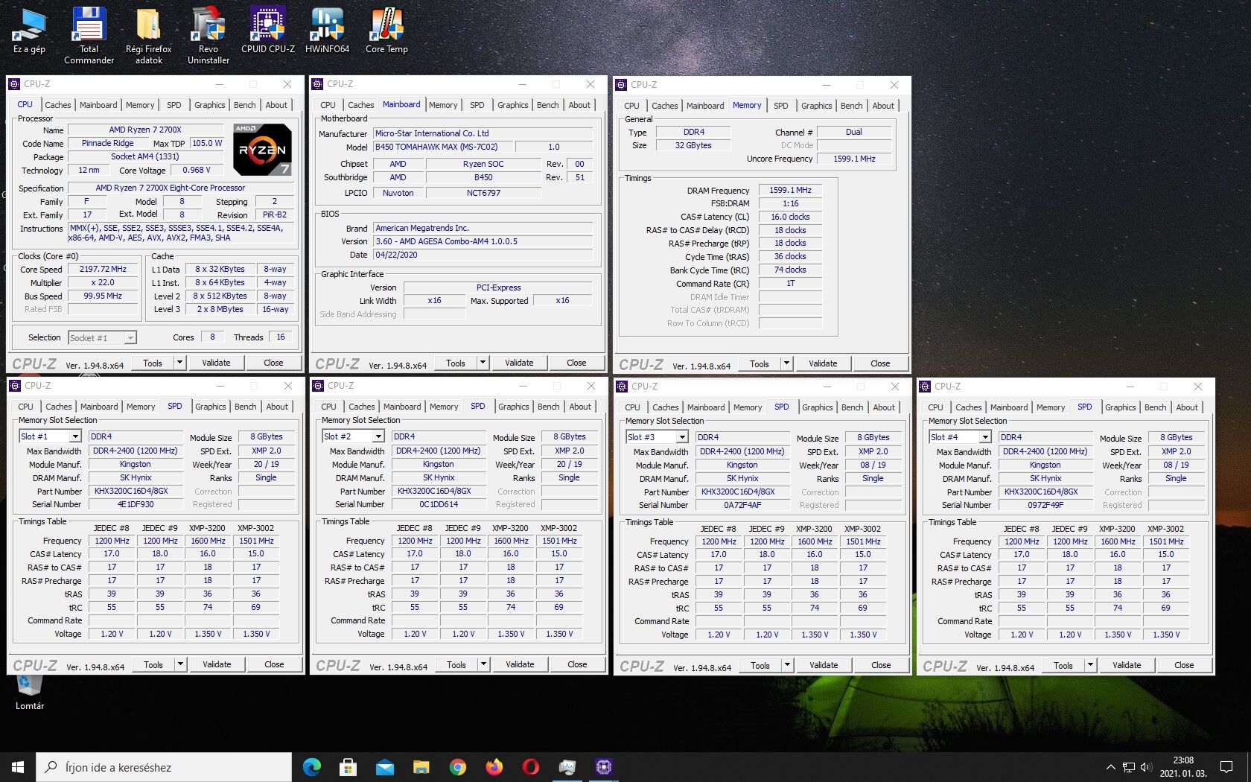
Task: Click the Core Speed 2197.72 MHz value
Action: tap(103, 269)
